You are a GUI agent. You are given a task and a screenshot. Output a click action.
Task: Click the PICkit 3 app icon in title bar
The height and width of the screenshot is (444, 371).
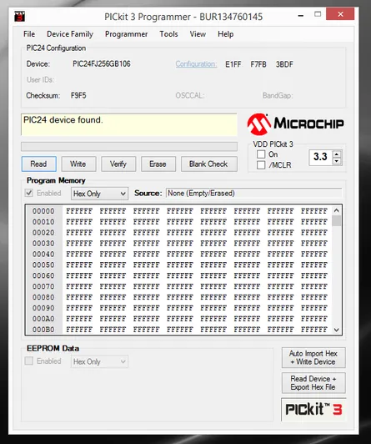click(x=19, y=16)
